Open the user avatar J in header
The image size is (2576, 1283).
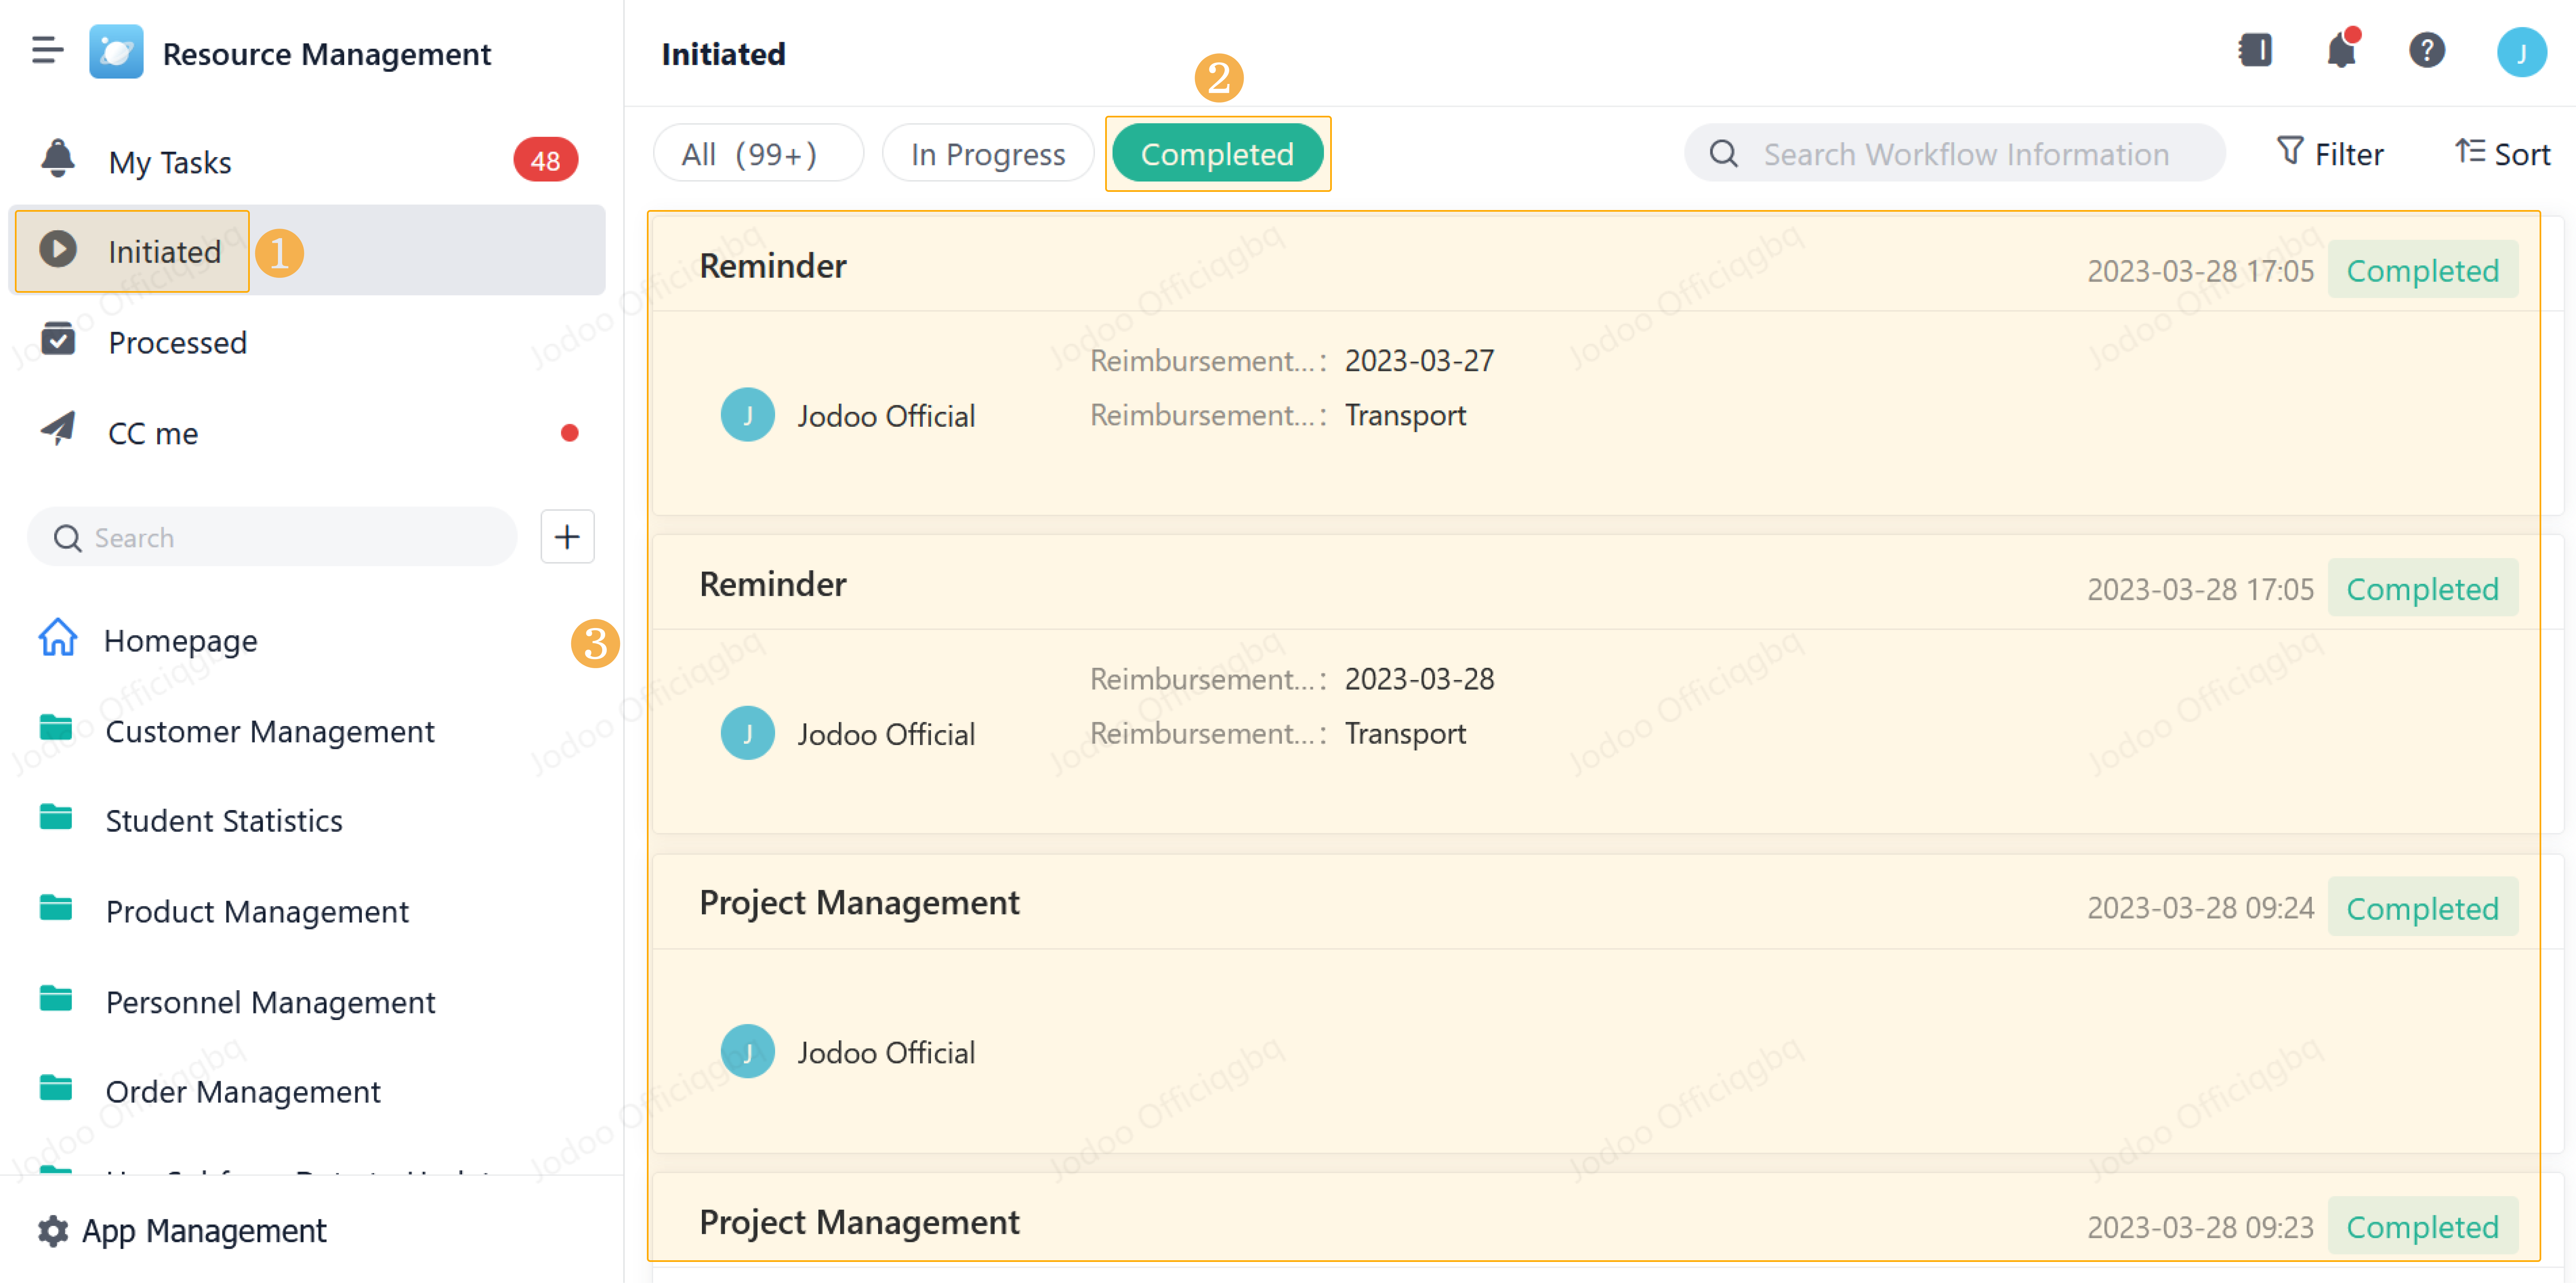coord(2521,52)
